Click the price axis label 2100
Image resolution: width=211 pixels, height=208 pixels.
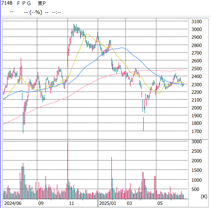pyautogui.click(x=196, y=100)
